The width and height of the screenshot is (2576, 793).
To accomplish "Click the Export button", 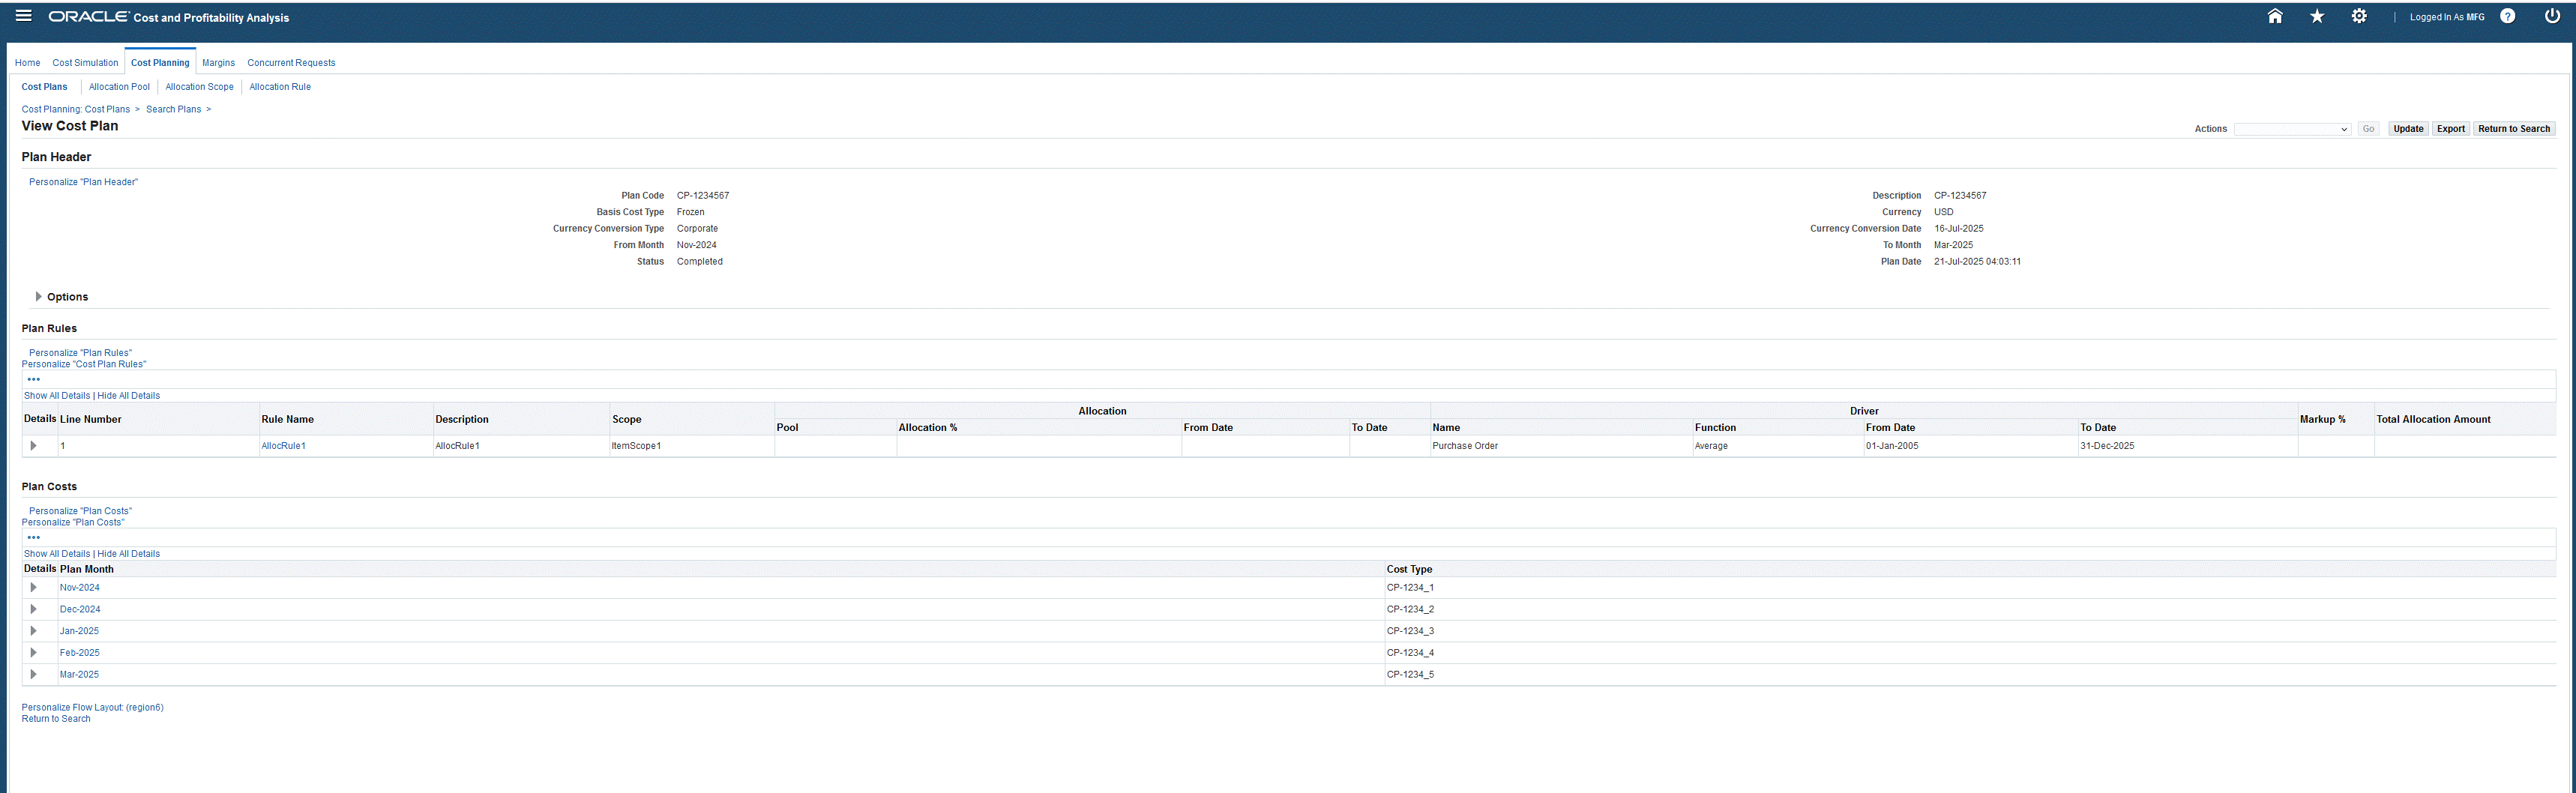I will point(2450,129).
